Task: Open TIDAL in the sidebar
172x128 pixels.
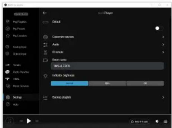Action: (x=21, y=79)
